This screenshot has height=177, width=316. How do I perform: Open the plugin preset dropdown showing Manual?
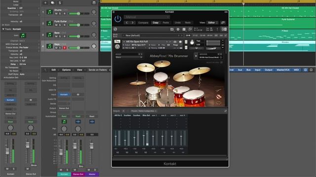[147, 17]
